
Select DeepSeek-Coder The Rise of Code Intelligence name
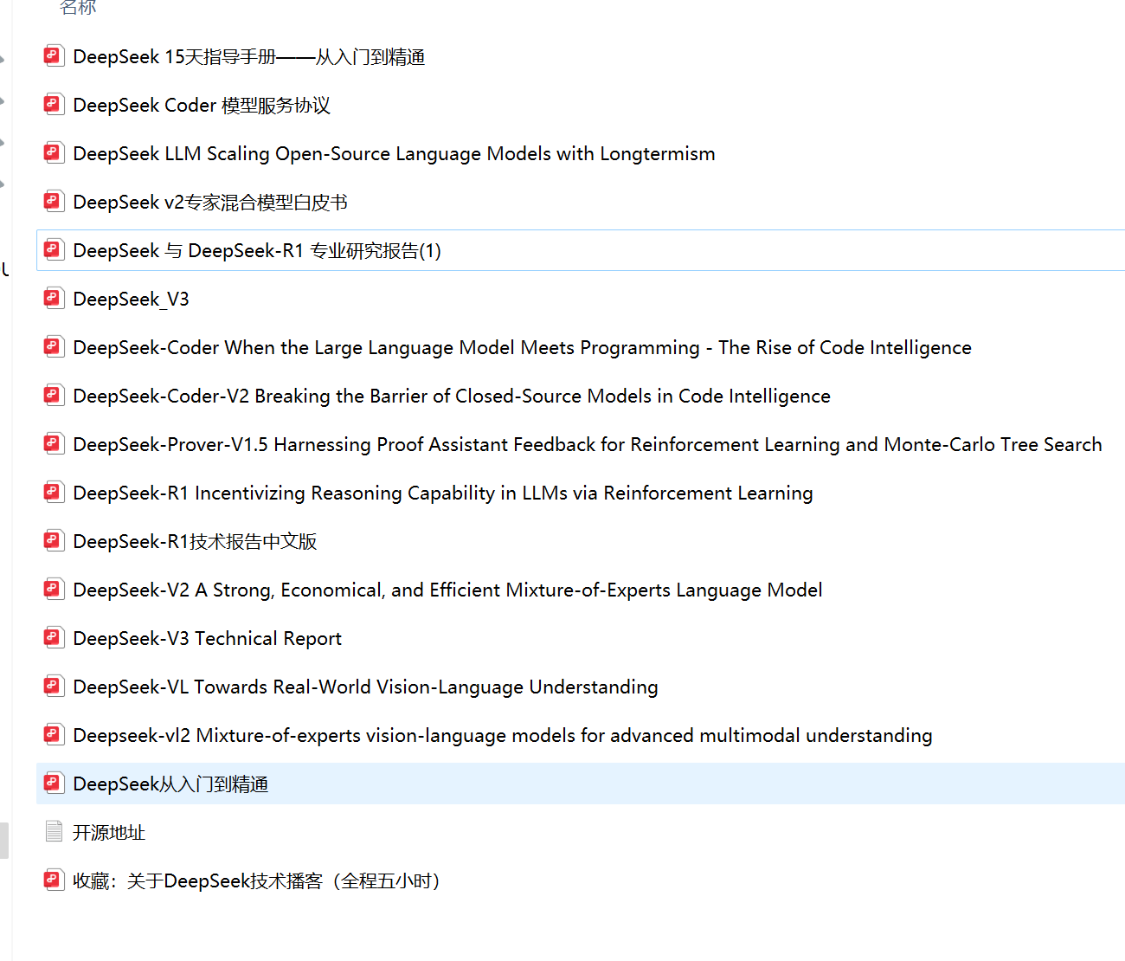[x=522, y=348]
